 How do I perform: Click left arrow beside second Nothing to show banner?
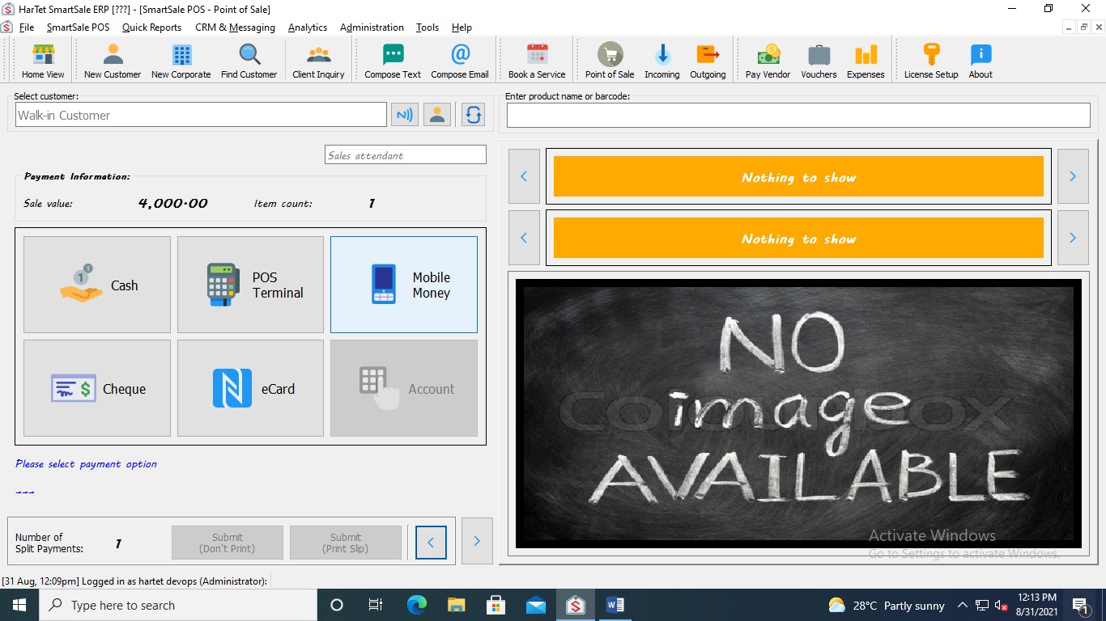point(524,238)
